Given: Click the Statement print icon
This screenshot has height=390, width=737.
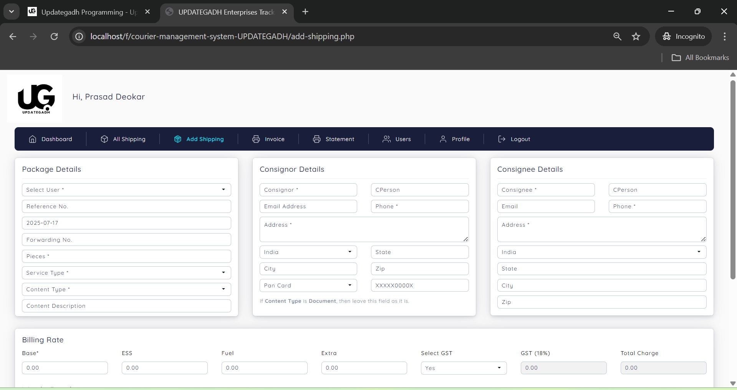Looking at the screenshot, I should (316, 139).
